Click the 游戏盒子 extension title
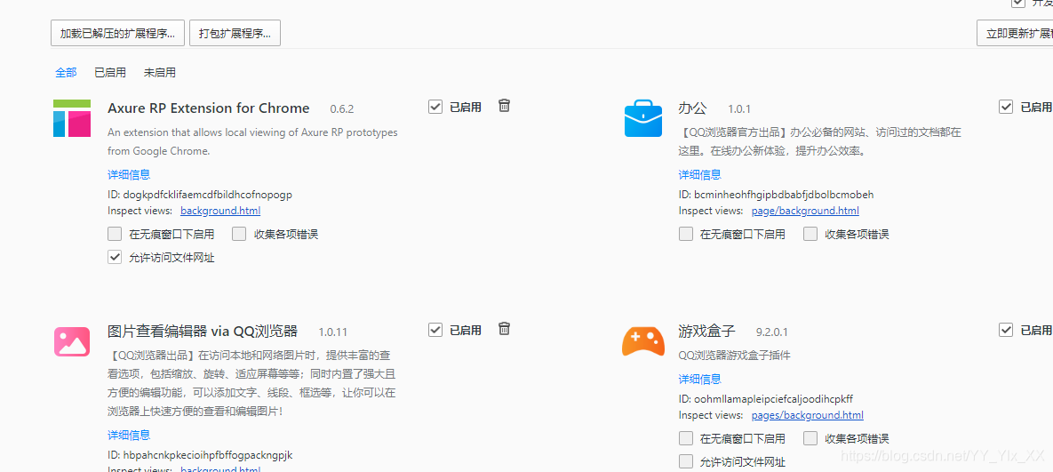 coord(707,331)
